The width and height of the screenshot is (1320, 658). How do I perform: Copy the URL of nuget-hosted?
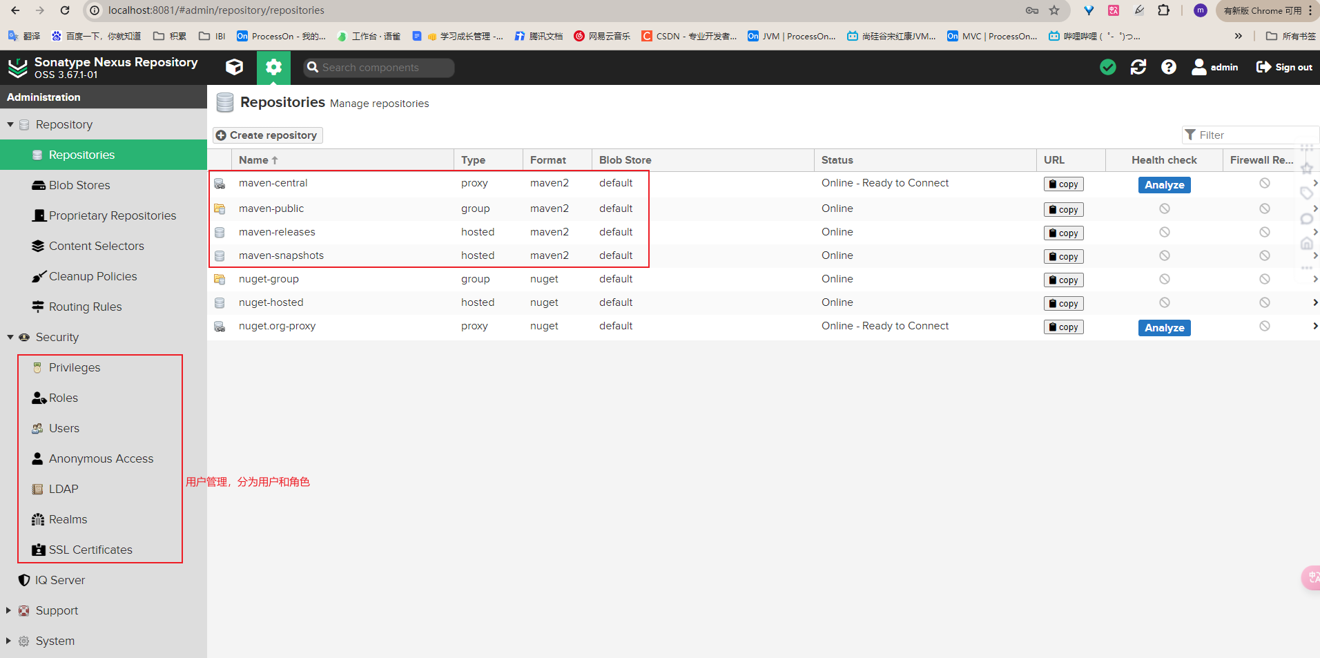point(1062,304)
